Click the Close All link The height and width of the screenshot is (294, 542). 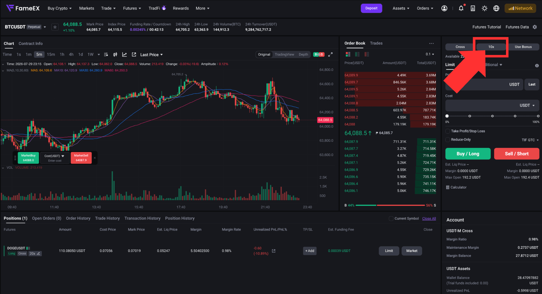(x=429, y=218)
